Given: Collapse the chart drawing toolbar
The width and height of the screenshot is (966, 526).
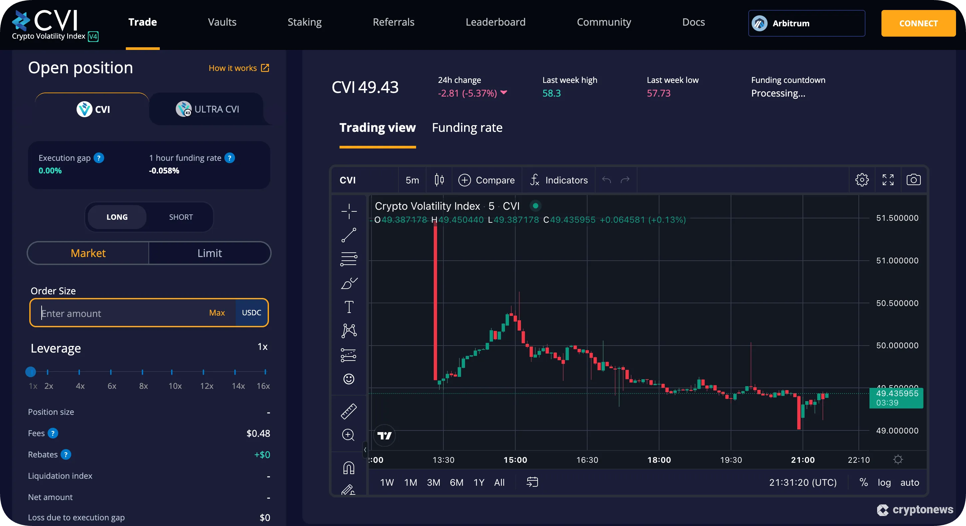Looking at the screenshot, I should tap(365, 450).
